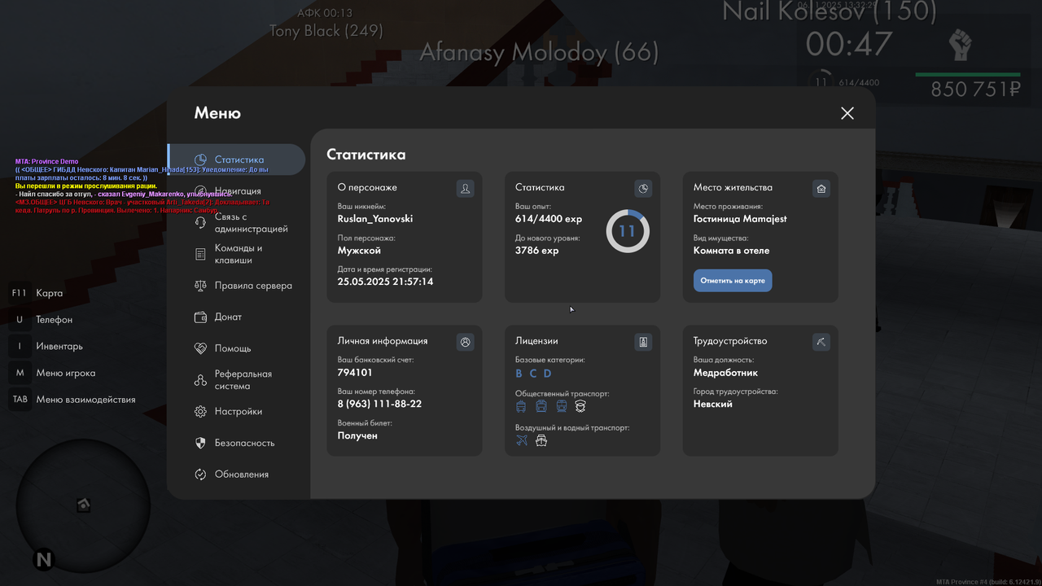Screen dimensions: 1042x586
Task: Click the gender value Мужской
Action: [x=359, y=251]
